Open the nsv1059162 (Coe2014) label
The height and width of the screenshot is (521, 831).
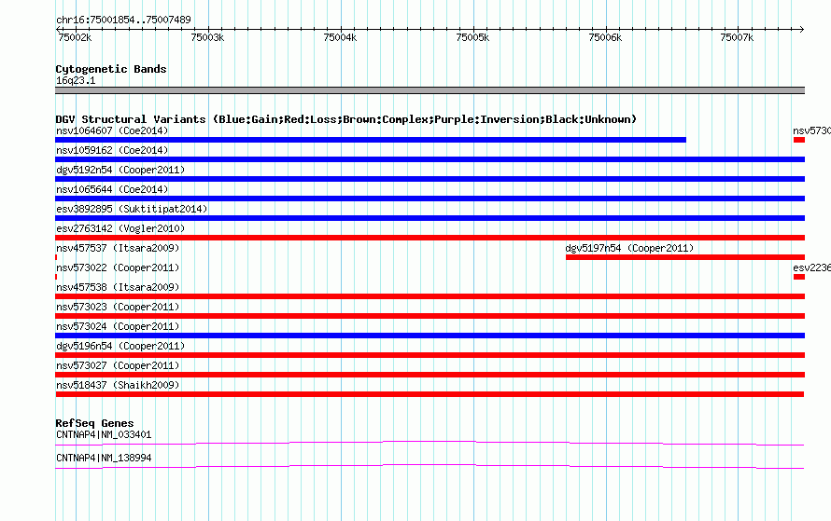(112, 150)
